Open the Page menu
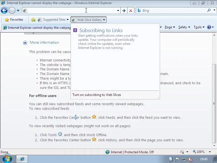Screen dimensions: 217x163 click(170, 27)
